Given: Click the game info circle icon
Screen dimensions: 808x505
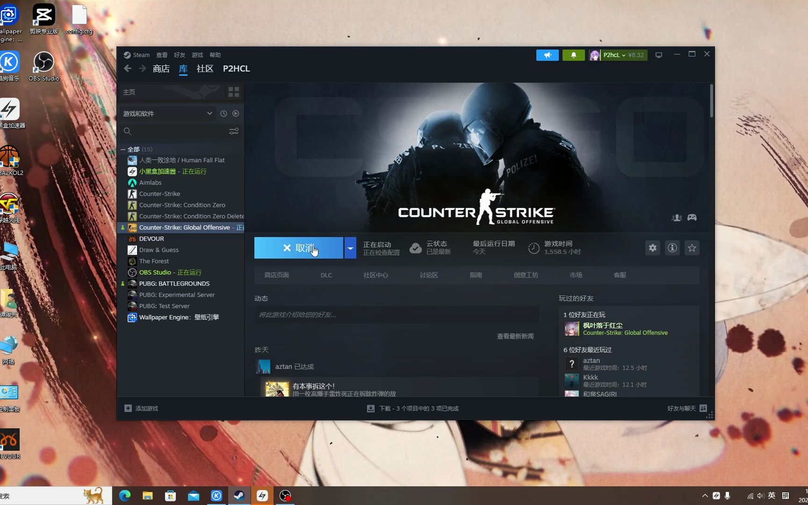Looking at the screenshot, I should pos(672,248).
